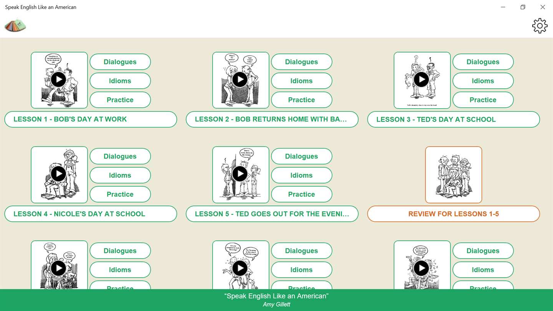
Task: Open Idioms in the bottom row's middle lesson
Action: tap(301, 270)
